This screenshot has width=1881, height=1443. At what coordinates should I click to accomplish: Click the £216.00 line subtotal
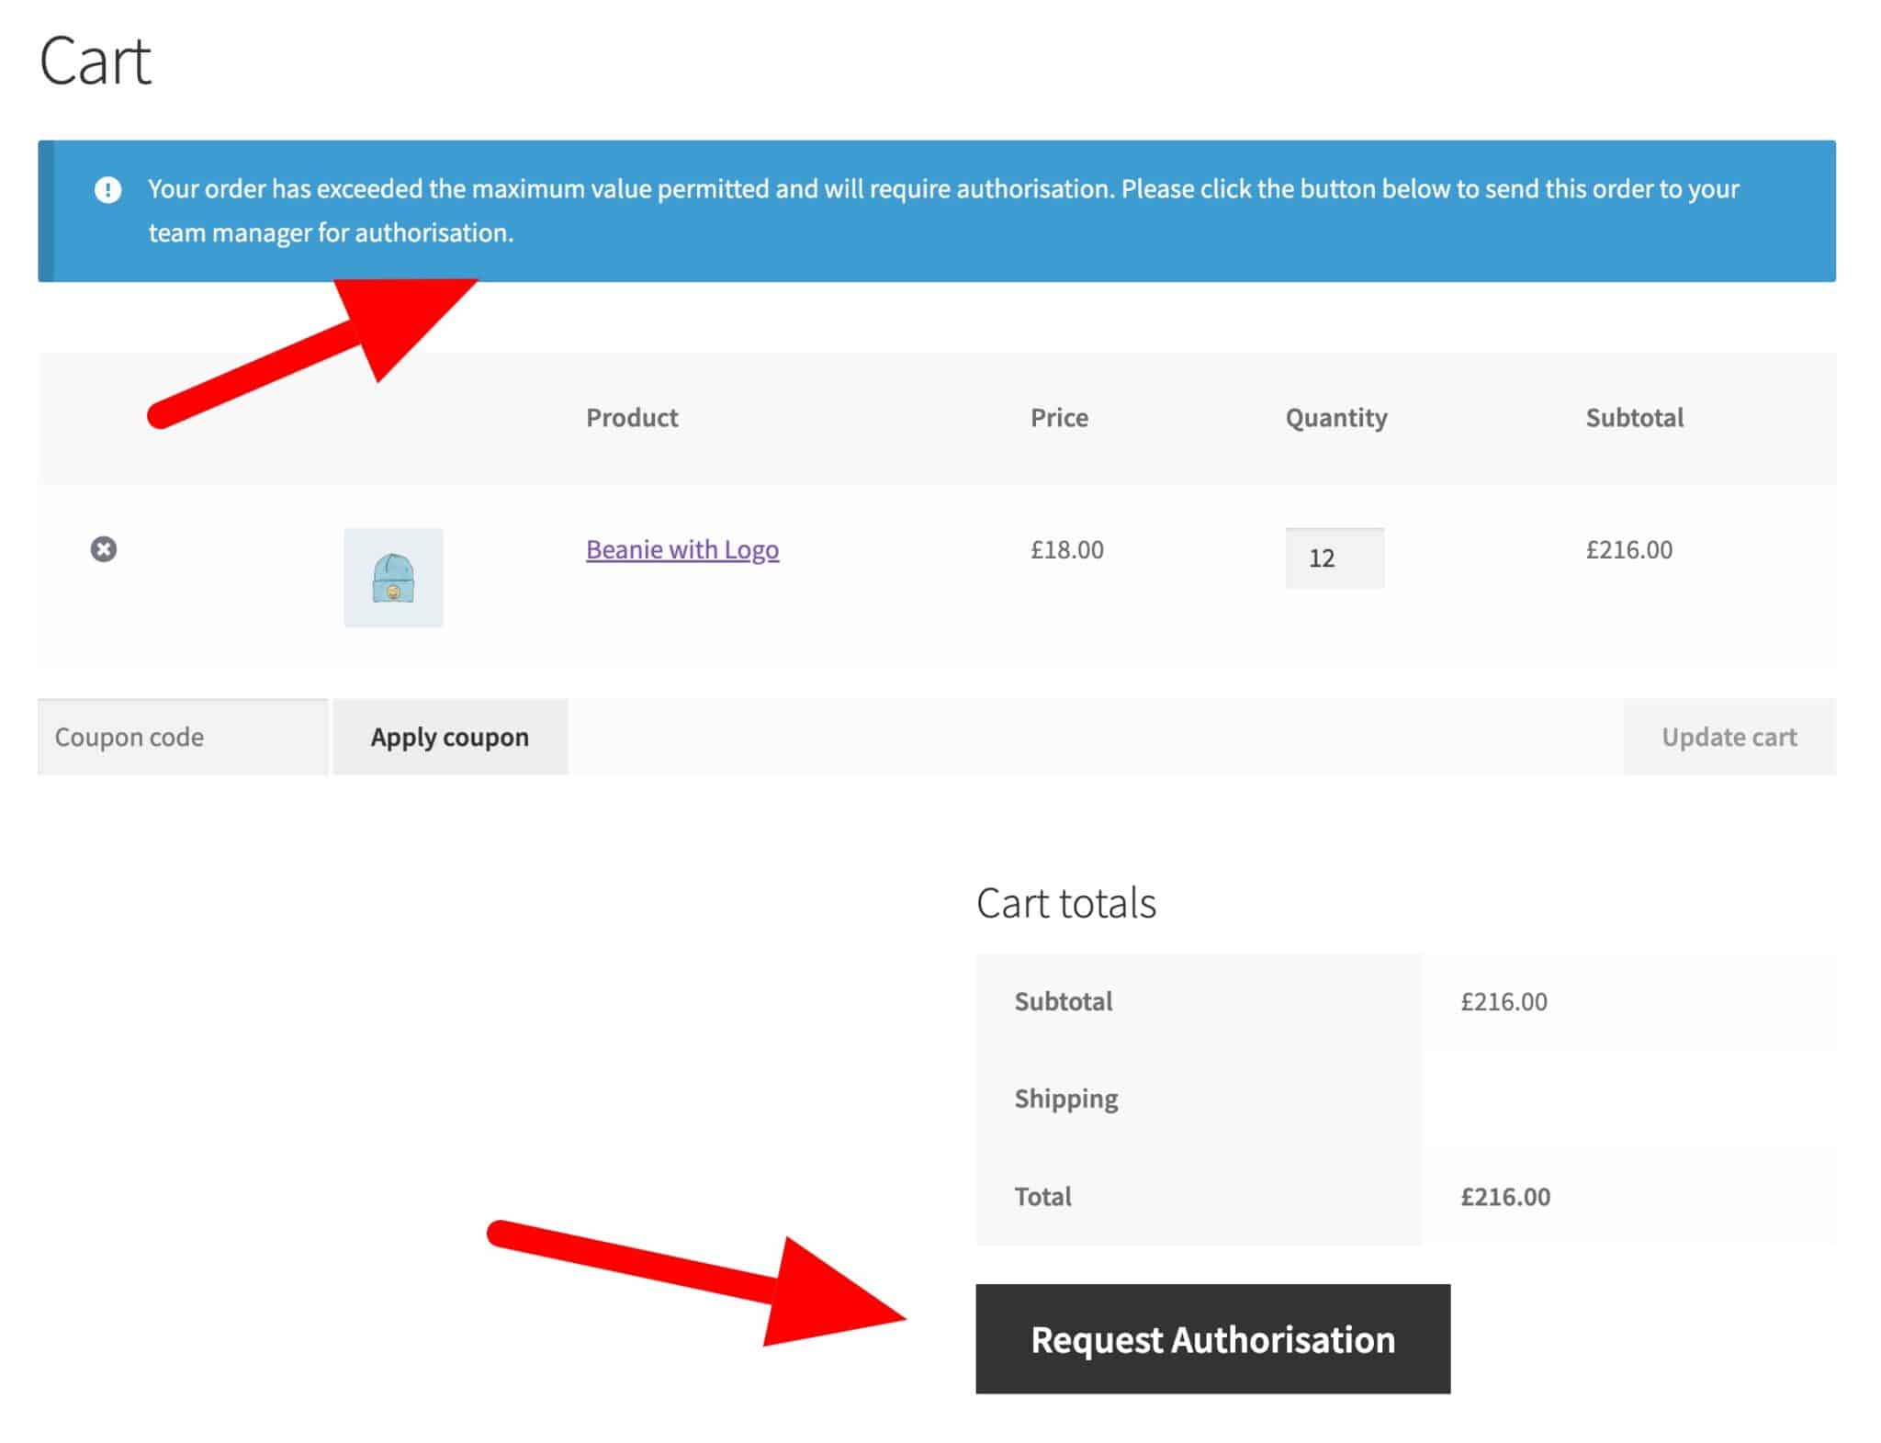point(1628,549)
